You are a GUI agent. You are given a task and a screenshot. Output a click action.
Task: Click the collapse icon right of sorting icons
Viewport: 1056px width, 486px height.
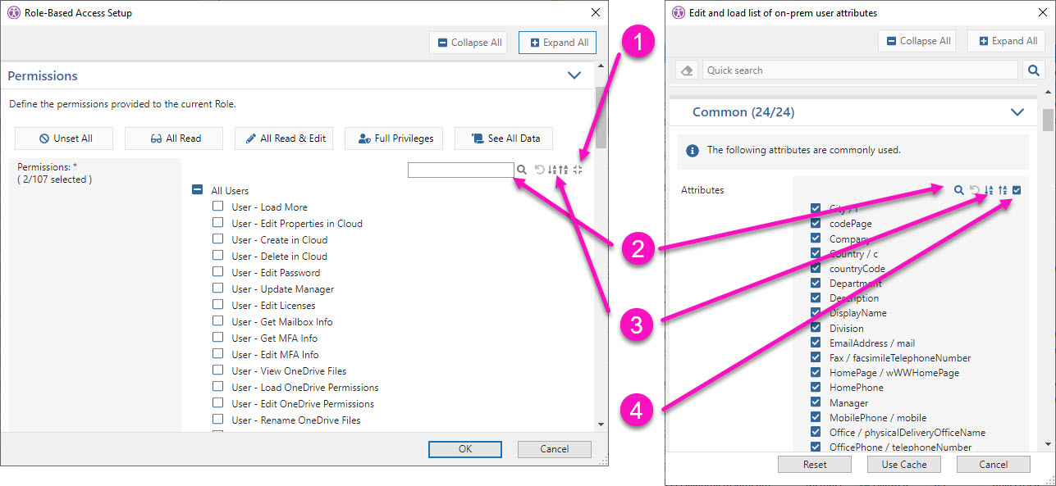[578, 170]
